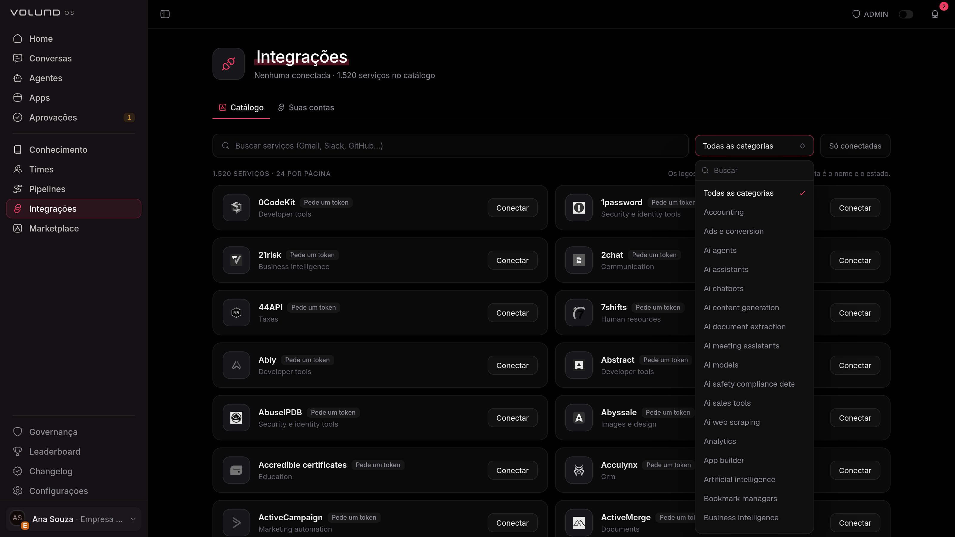This screenshot has width=955, height=537.
Task: Open Governança in the sidebar
Action: tap(73, 432)
